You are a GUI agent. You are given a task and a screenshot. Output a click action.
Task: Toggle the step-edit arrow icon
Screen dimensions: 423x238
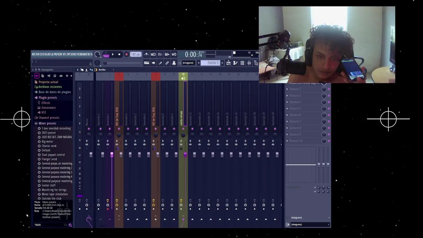click(153, 63)
